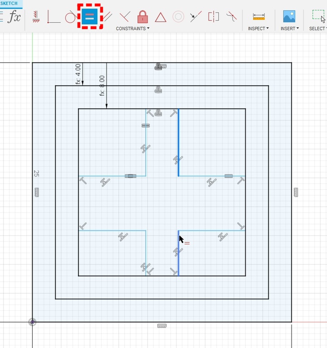The width and height of the screenshot is (327, 348).
Task: Pick the Perpendicular constraint tool
Action: [125, 17]
